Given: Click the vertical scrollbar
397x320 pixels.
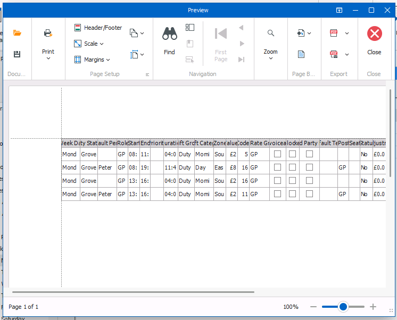Looking at the screenshot, I should click(x=390, y=133).
